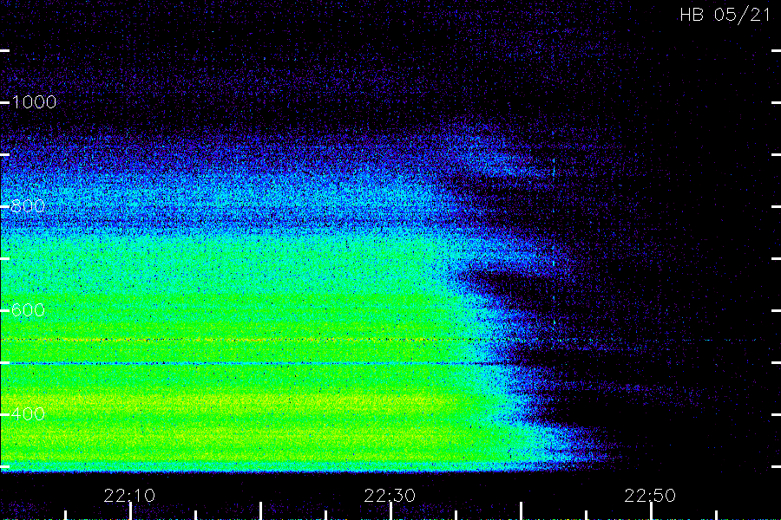
Task: Click the 22:10 time axis label
Action: (129, 495)
